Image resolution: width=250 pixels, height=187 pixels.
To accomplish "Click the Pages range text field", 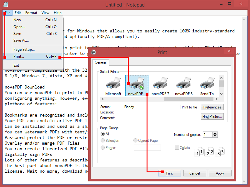I will coord(147,148).
